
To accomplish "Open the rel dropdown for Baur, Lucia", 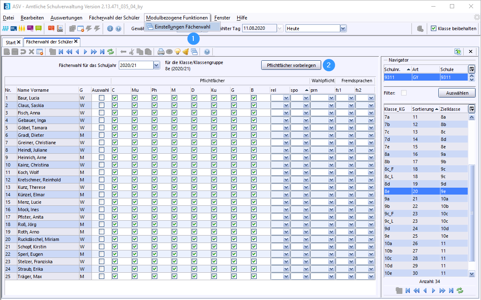I will (286, 98).
